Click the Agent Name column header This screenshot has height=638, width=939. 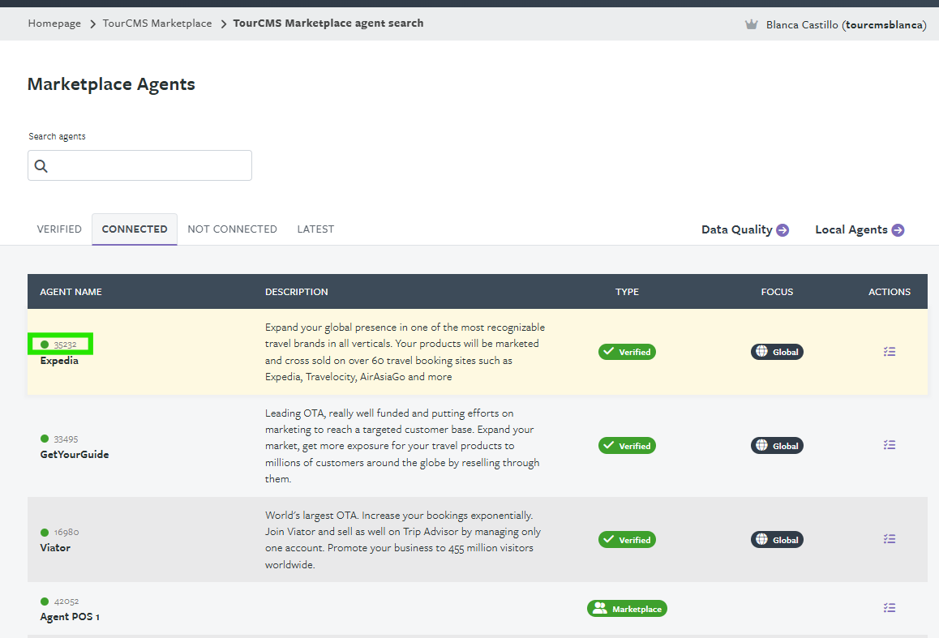pos(71,292)
